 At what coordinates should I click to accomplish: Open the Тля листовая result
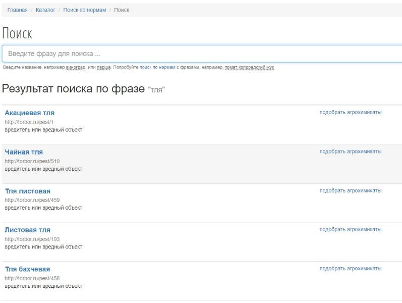click(28, 191)
